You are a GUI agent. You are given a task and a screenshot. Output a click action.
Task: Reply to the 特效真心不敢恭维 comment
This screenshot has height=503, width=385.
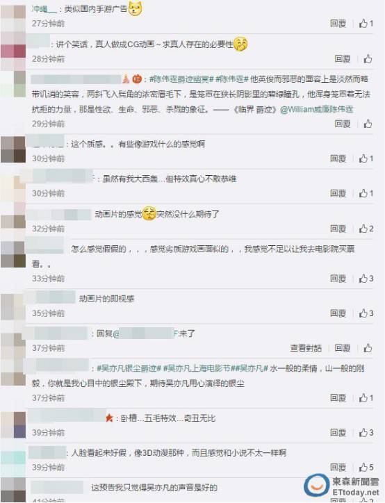coord(338,193)
